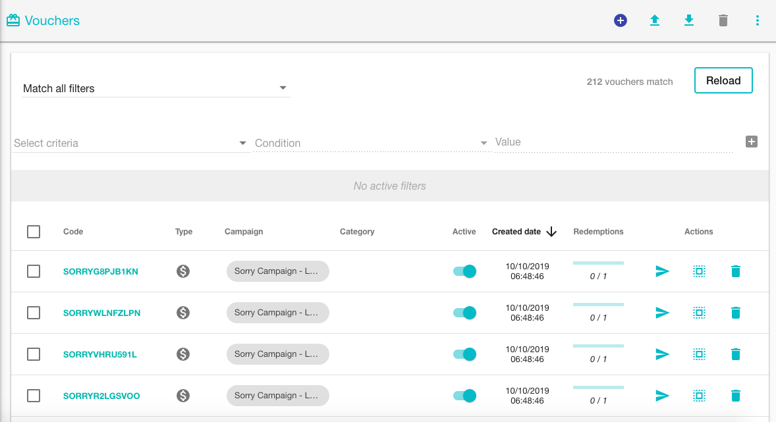Click redemptions progress bar for SORRYVHRU591L
The image size is (776, 422).
(x=598, y=346)
